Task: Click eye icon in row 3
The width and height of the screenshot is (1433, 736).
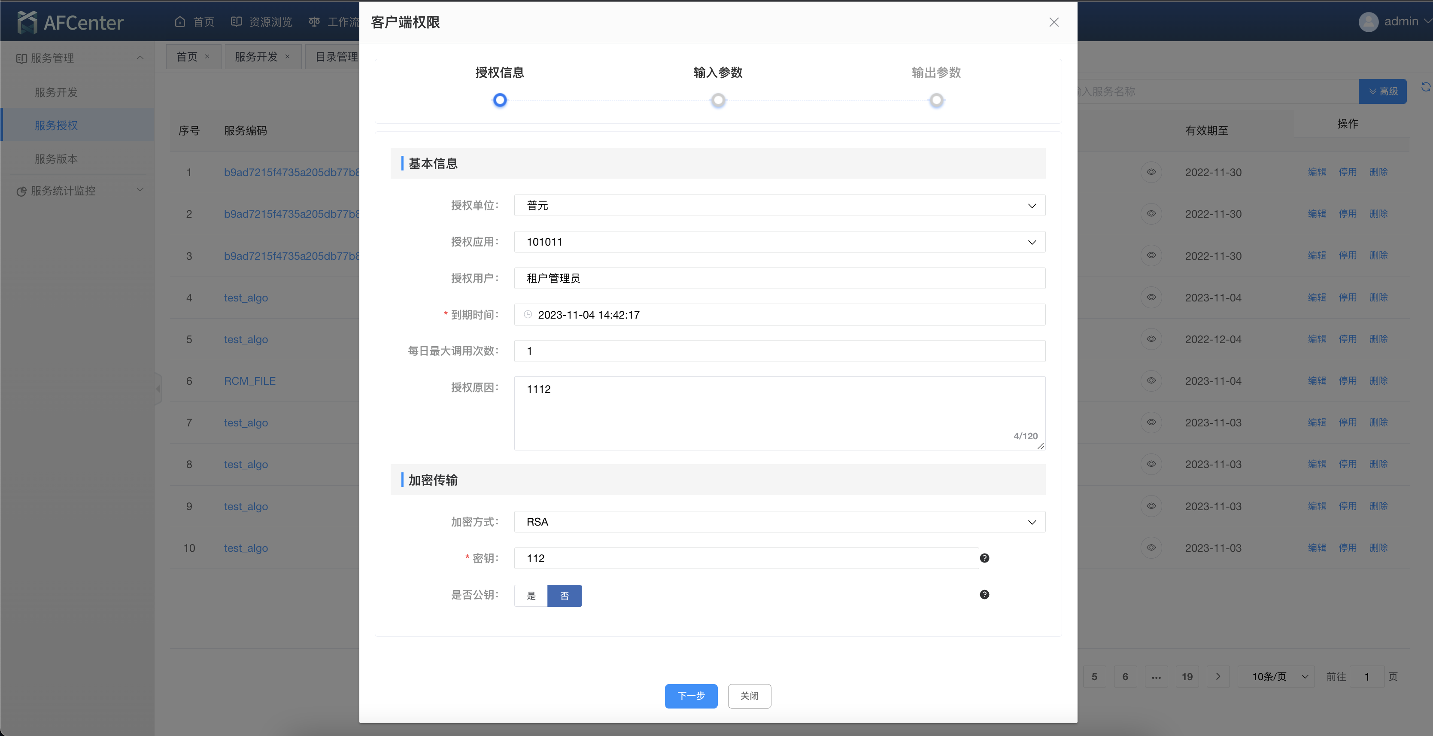Action: click(1151, 255)
